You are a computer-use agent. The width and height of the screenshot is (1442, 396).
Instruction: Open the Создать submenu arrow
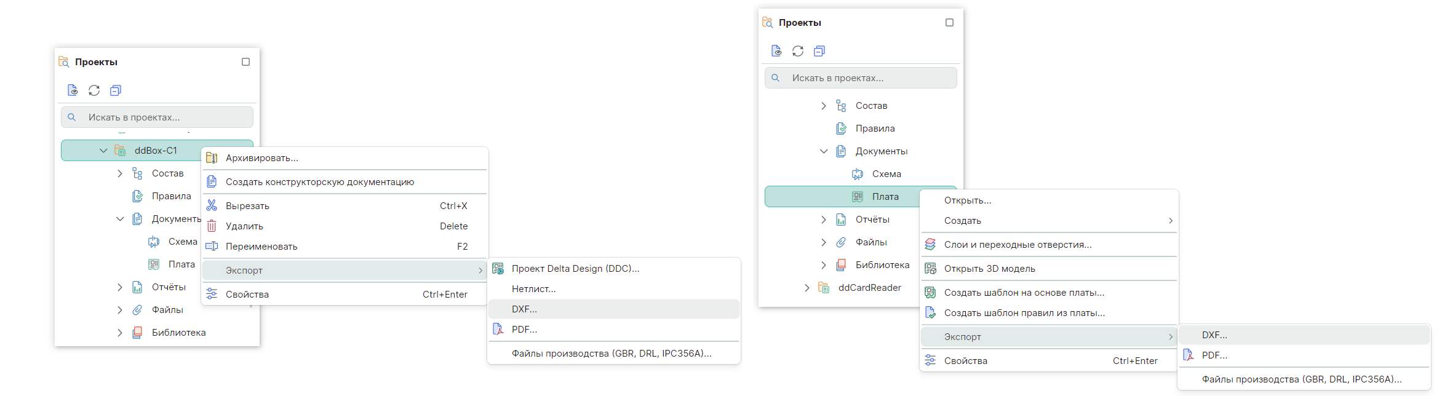(1170, 221)
